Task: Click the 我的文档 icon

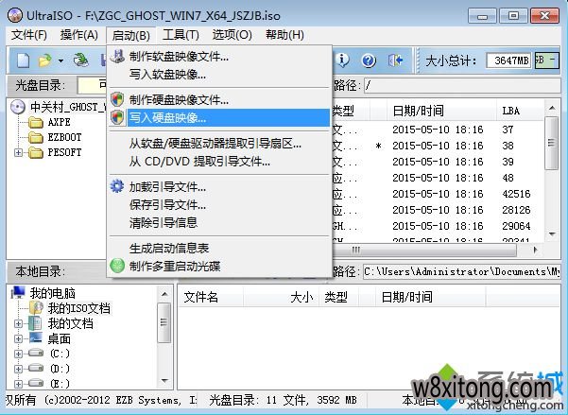Action: pyautogui.click(x=35, y=323)
